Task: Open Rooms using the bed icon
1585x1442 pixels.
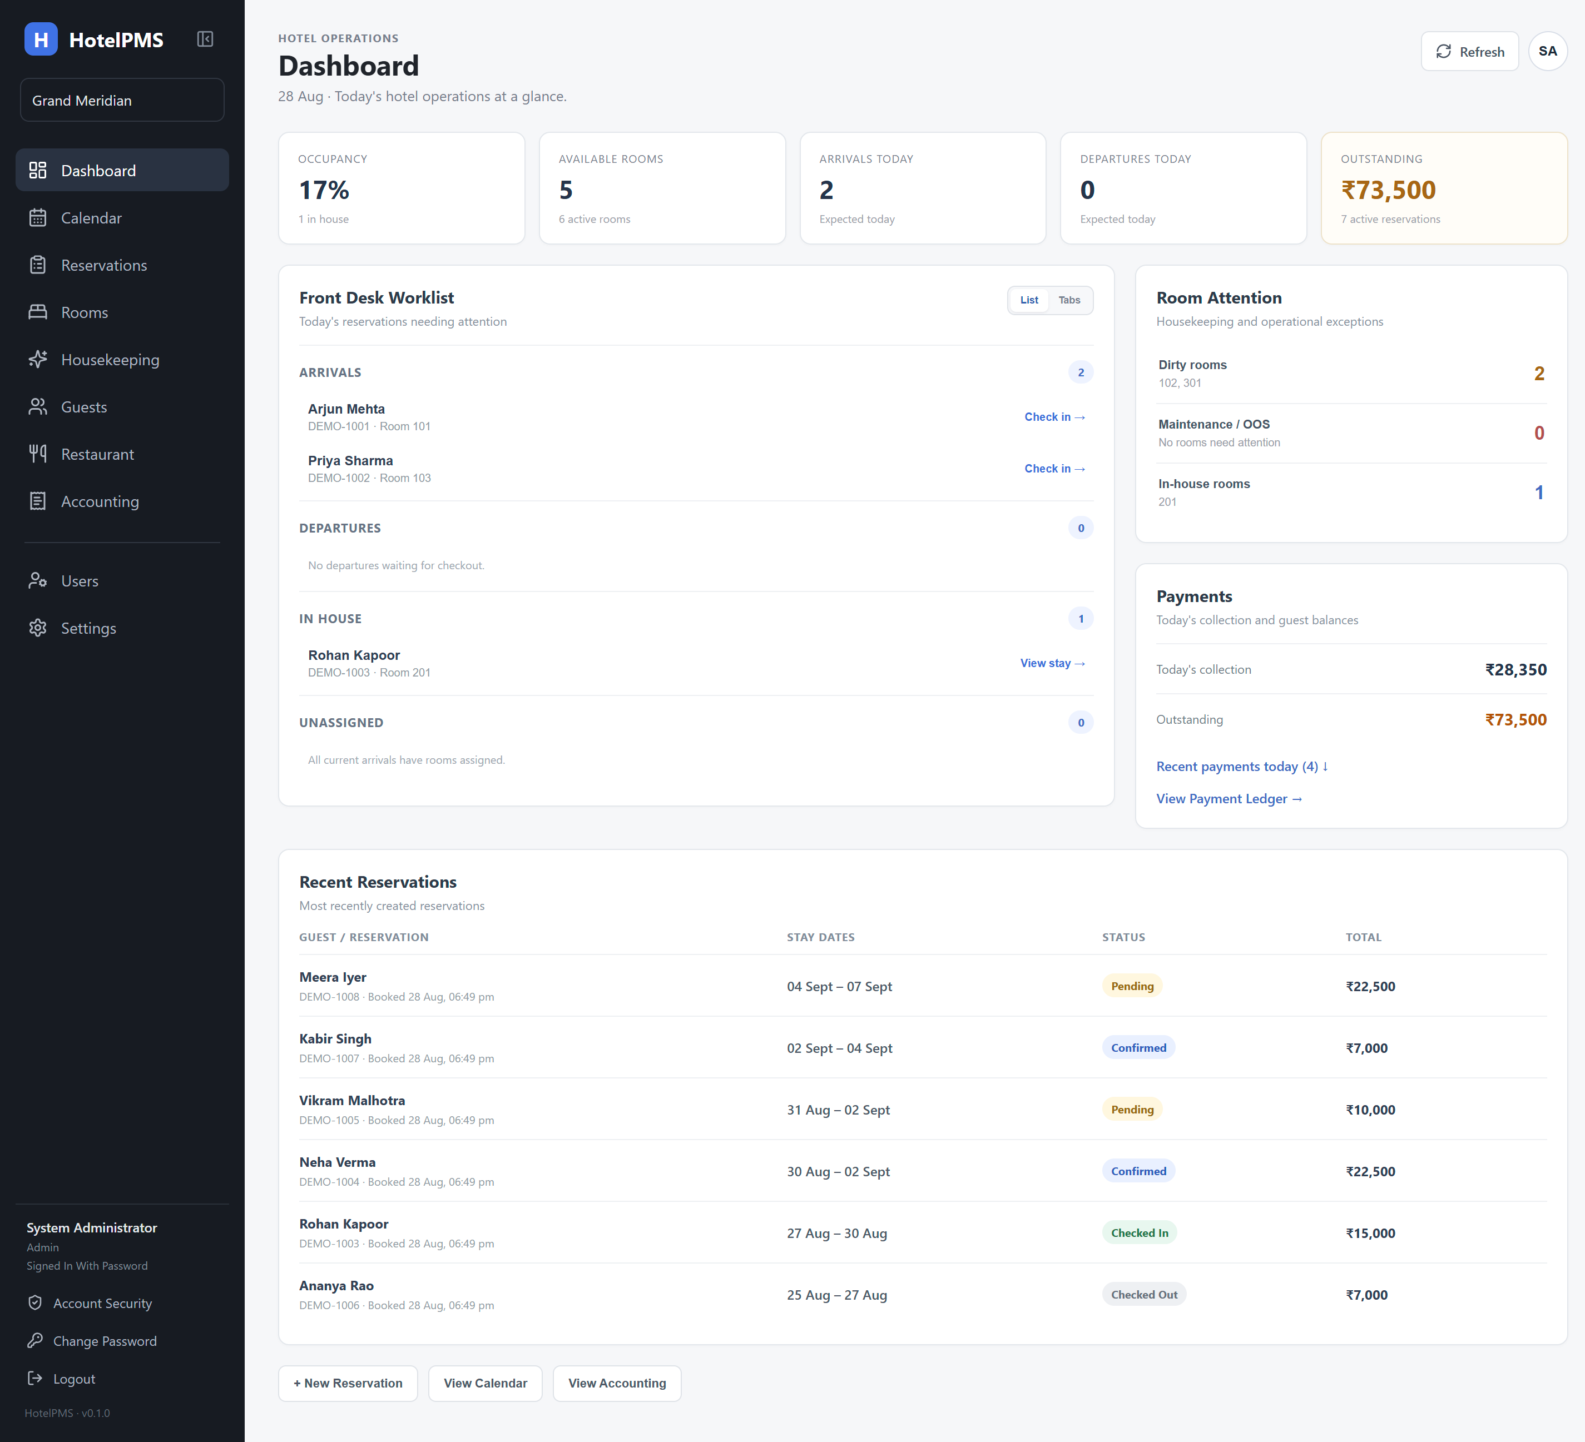Action: pyautogui.click(x=38, y=312)
